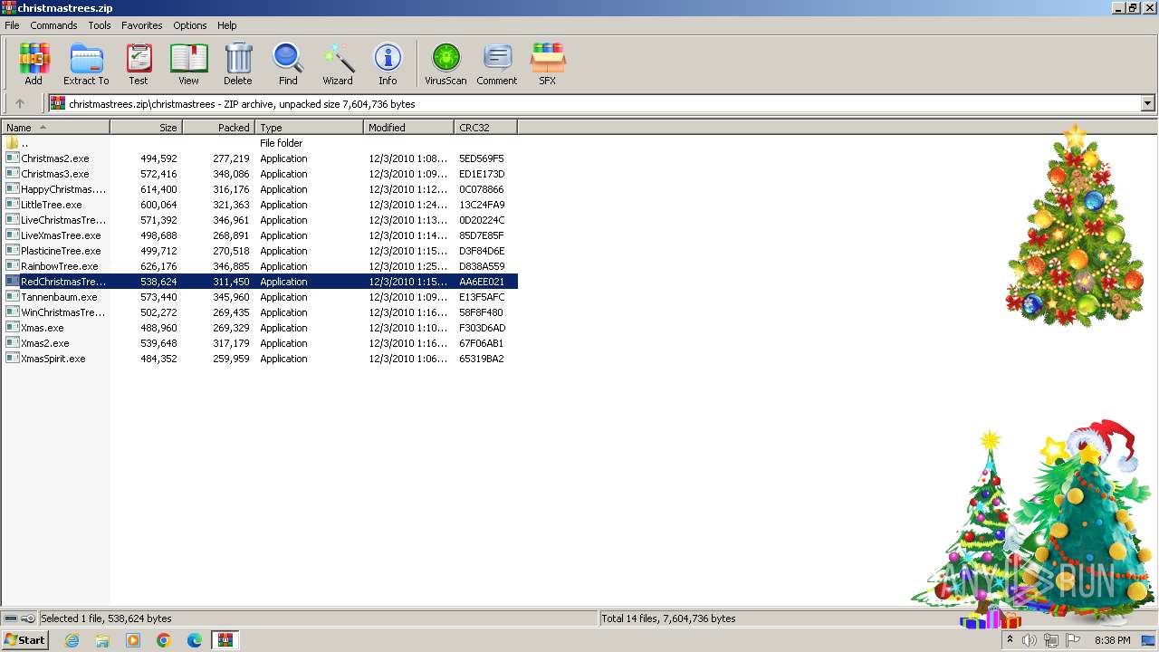Image resolution: width=1159 pixels, height=652 pixels.
Task: Show archive Info
Action: tap(388, 63)
